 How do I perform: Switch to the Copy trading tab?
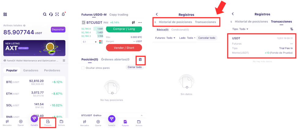[119, 14]
